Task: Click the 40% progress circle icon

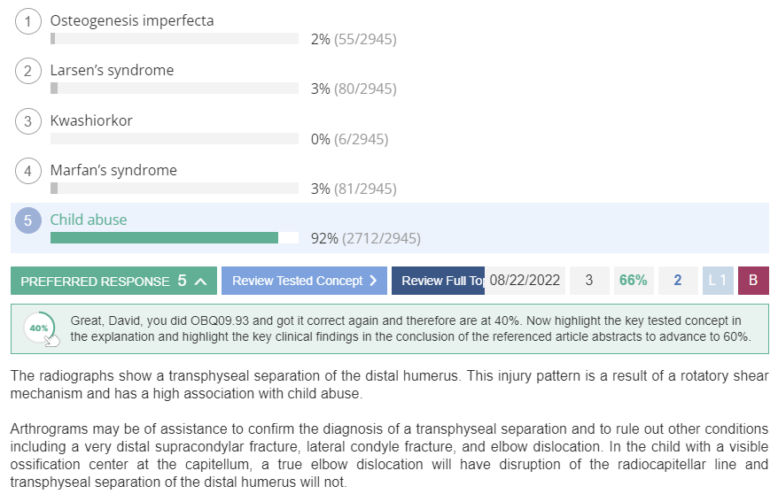Action: coord(40,328)
